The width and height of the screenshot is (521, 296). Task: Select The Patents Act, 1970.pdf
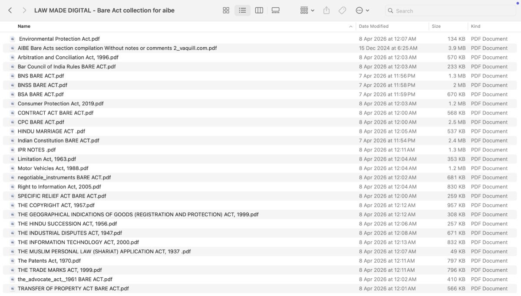[260, 261]
